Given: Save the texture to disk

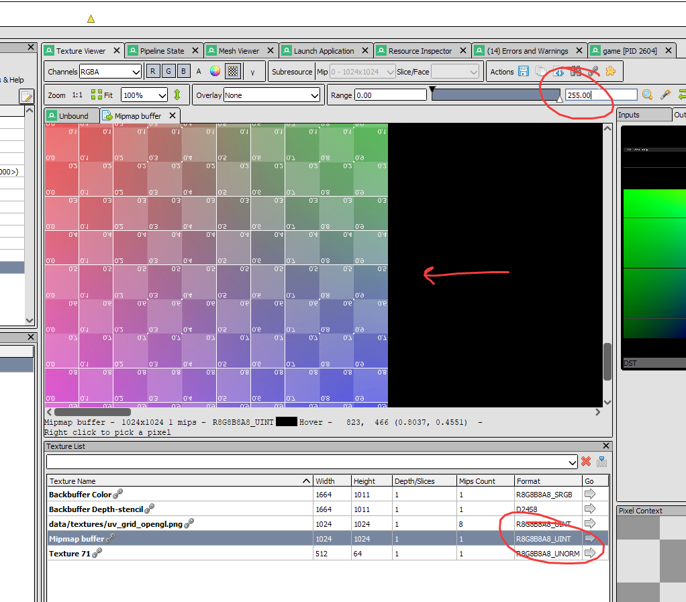Looking at the screenshot, I should point(524,71).
